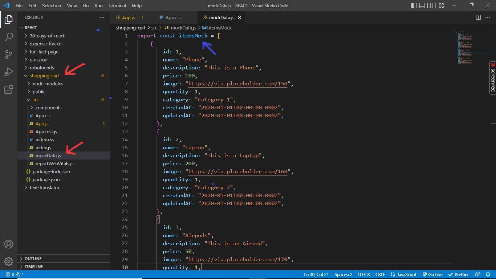496x279 pixels.
Task: Click the Screenrec side widget
Action: (493, 77)
